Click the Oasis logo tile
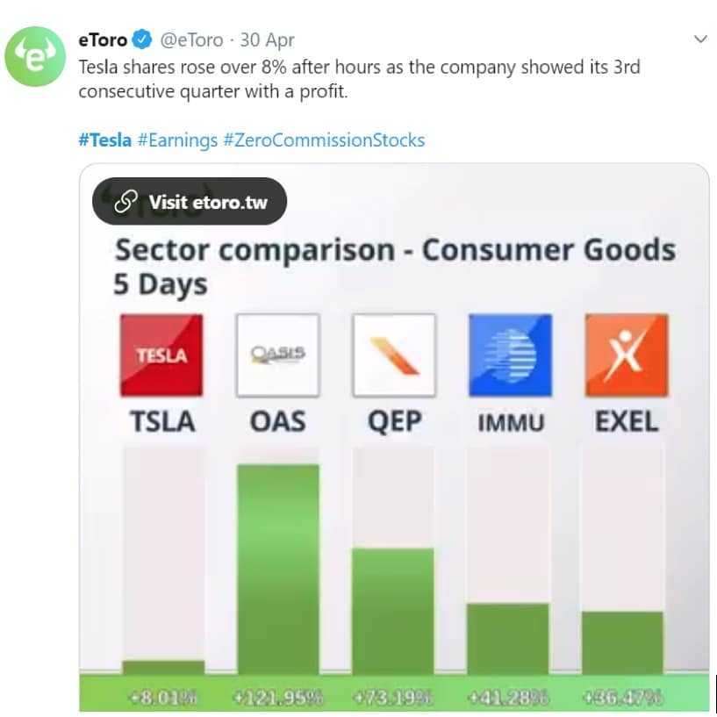Screen dimensions: 717x717 click(x=277, y=355)
